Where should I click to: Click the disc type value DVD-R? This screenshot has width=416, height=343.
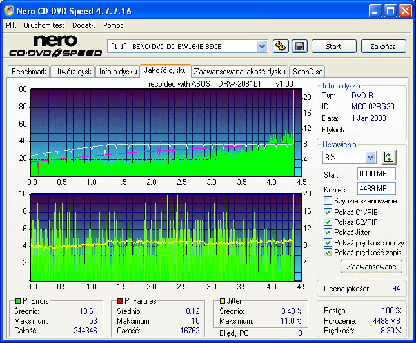click(x=362, y=96)
